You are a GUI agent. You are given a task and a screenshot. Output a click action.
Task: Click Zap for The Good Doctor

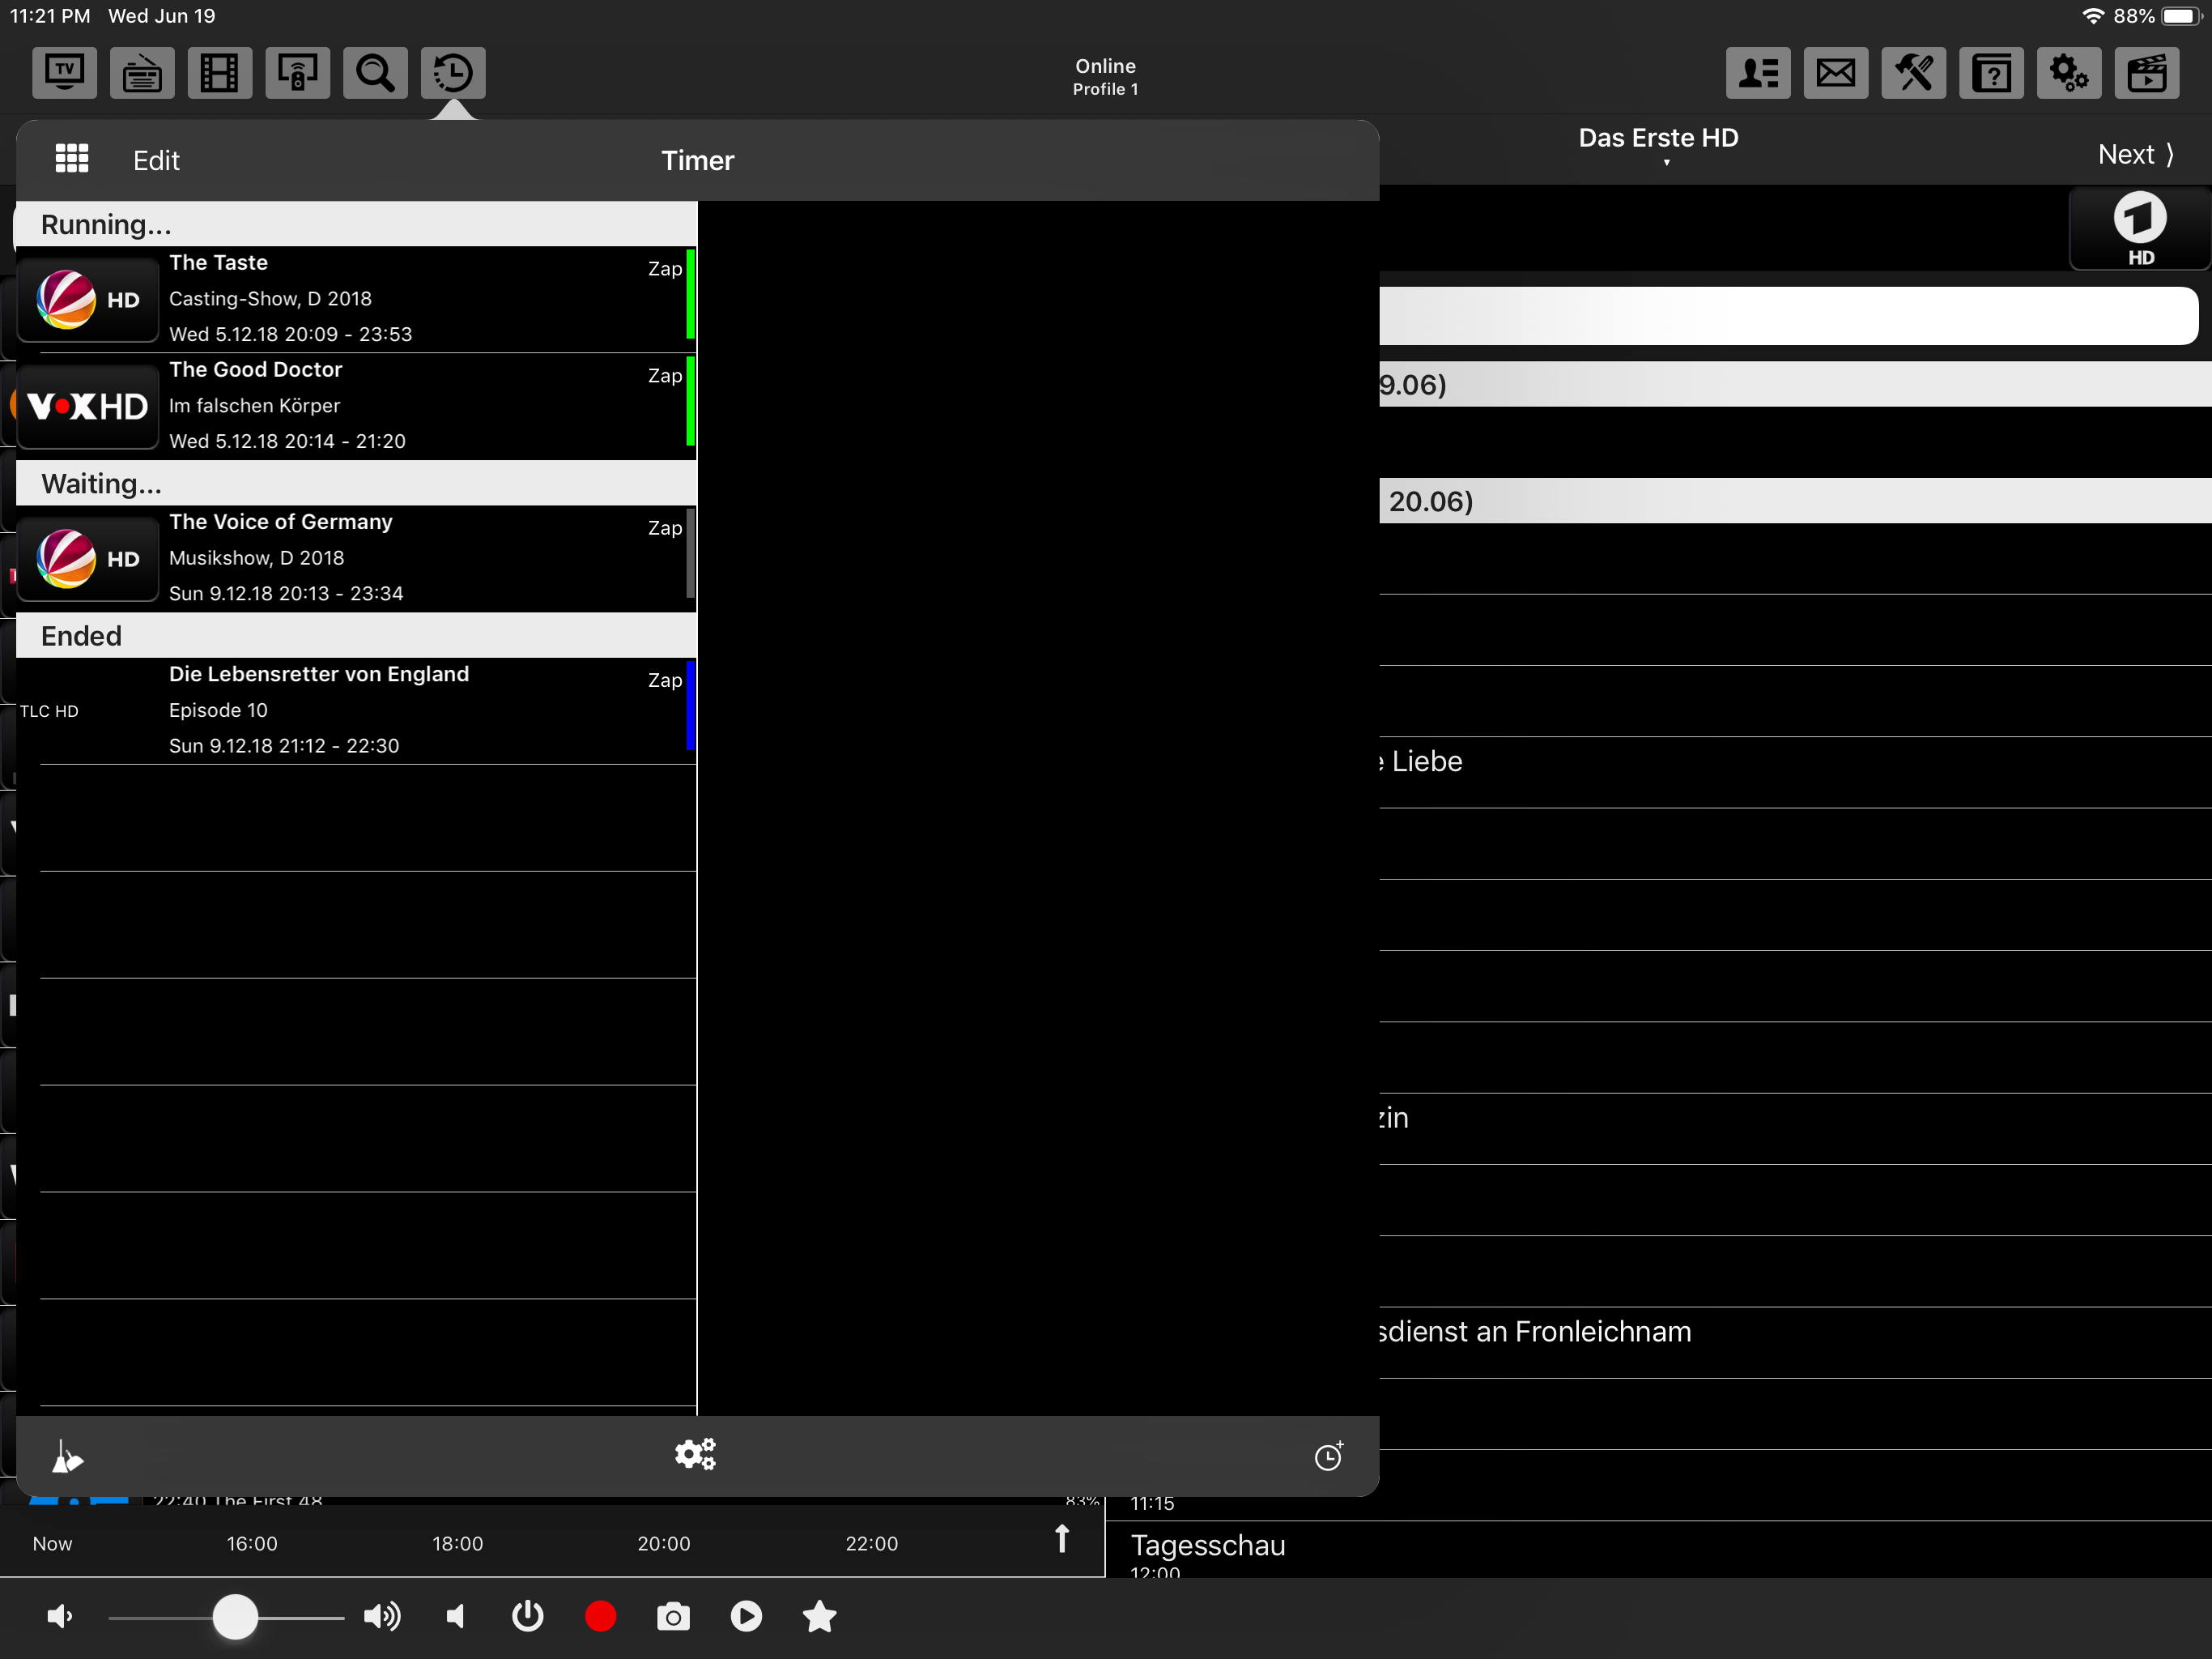(664, 375)
